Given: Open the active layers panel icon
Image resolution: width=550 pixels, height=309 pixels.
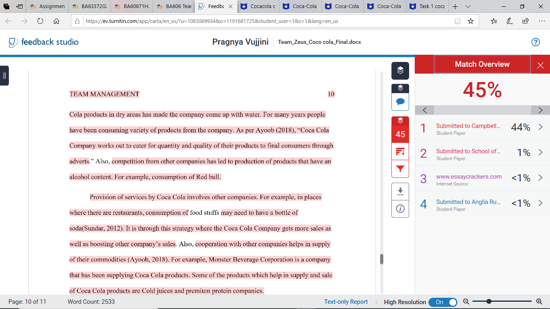Looking at the screenshot, I should [400, 71].
